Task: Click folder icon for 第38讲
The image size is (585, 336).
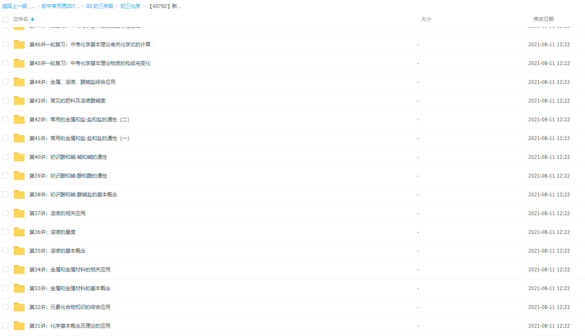Action: click(19, 195)
